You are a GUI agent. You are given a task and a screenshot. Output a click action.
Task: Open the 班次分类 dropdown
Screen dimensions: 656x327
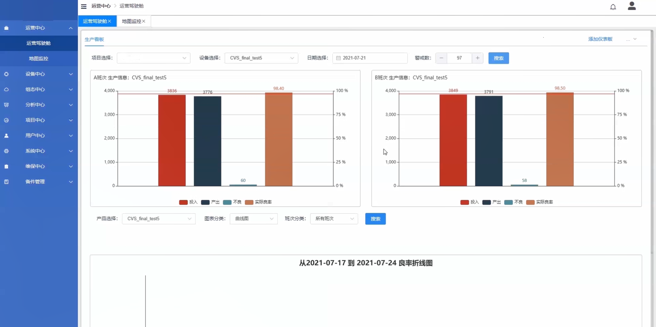coord(334,219)
